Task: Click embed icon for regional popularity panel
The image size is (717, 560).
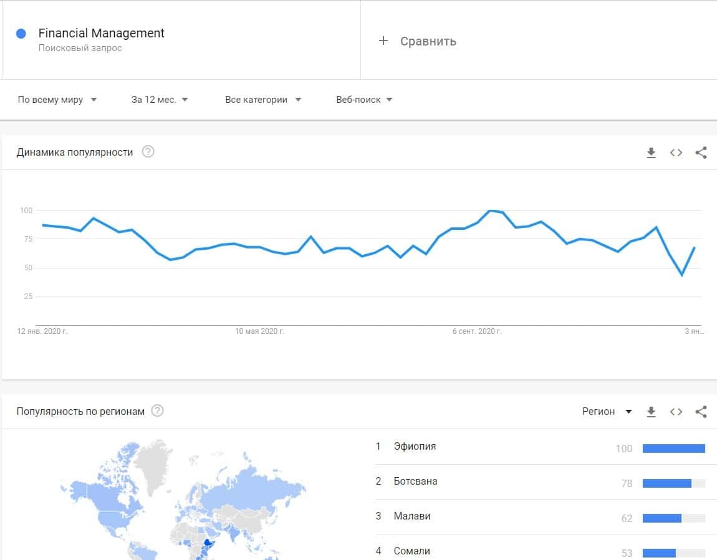Action: click(x=676, y=412)
